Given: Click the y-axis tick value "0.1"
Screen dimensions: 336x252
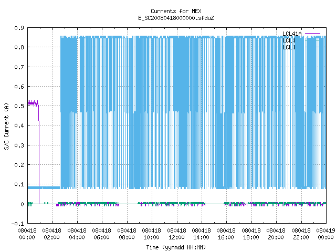Looking at the screenshot, I should coord(19,184).
